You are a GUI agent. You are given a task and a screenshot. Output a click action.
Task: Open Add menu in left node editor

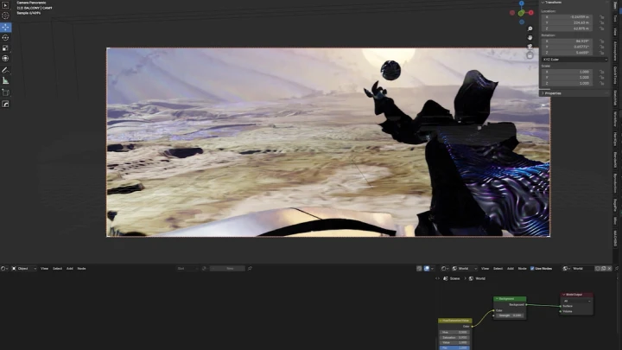pos(70,269)
